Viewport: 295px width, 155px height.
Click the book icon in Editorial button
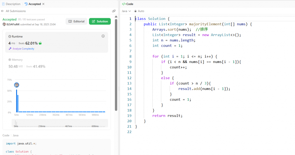(x=70, y=21)
